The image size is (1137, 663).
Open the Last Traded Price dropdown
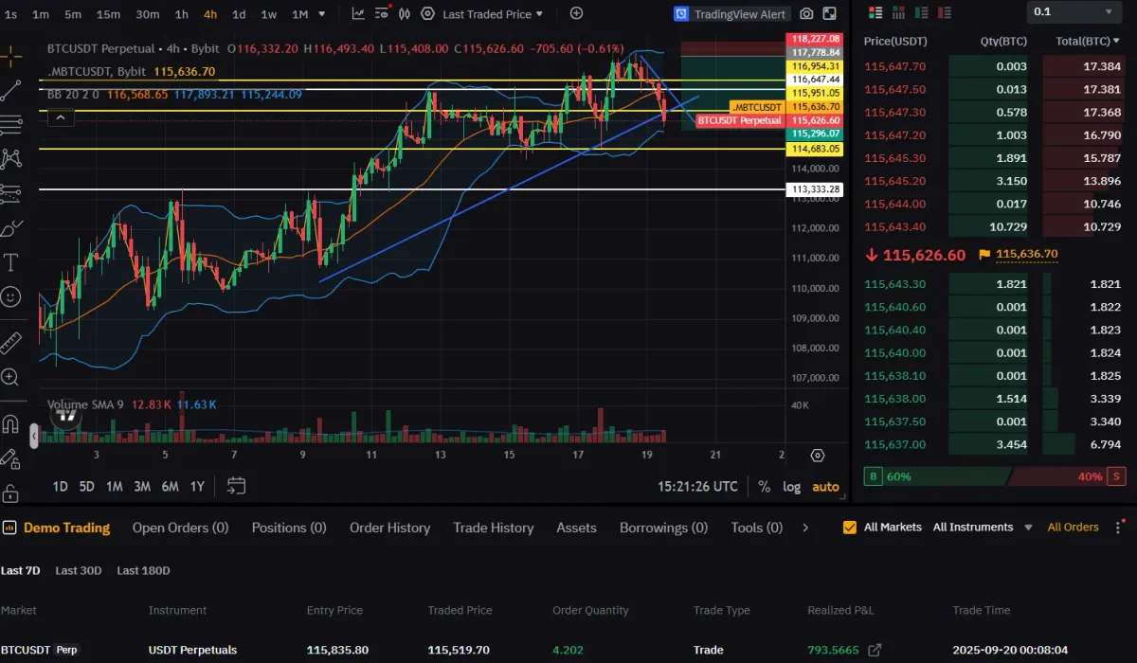point(494,14)
